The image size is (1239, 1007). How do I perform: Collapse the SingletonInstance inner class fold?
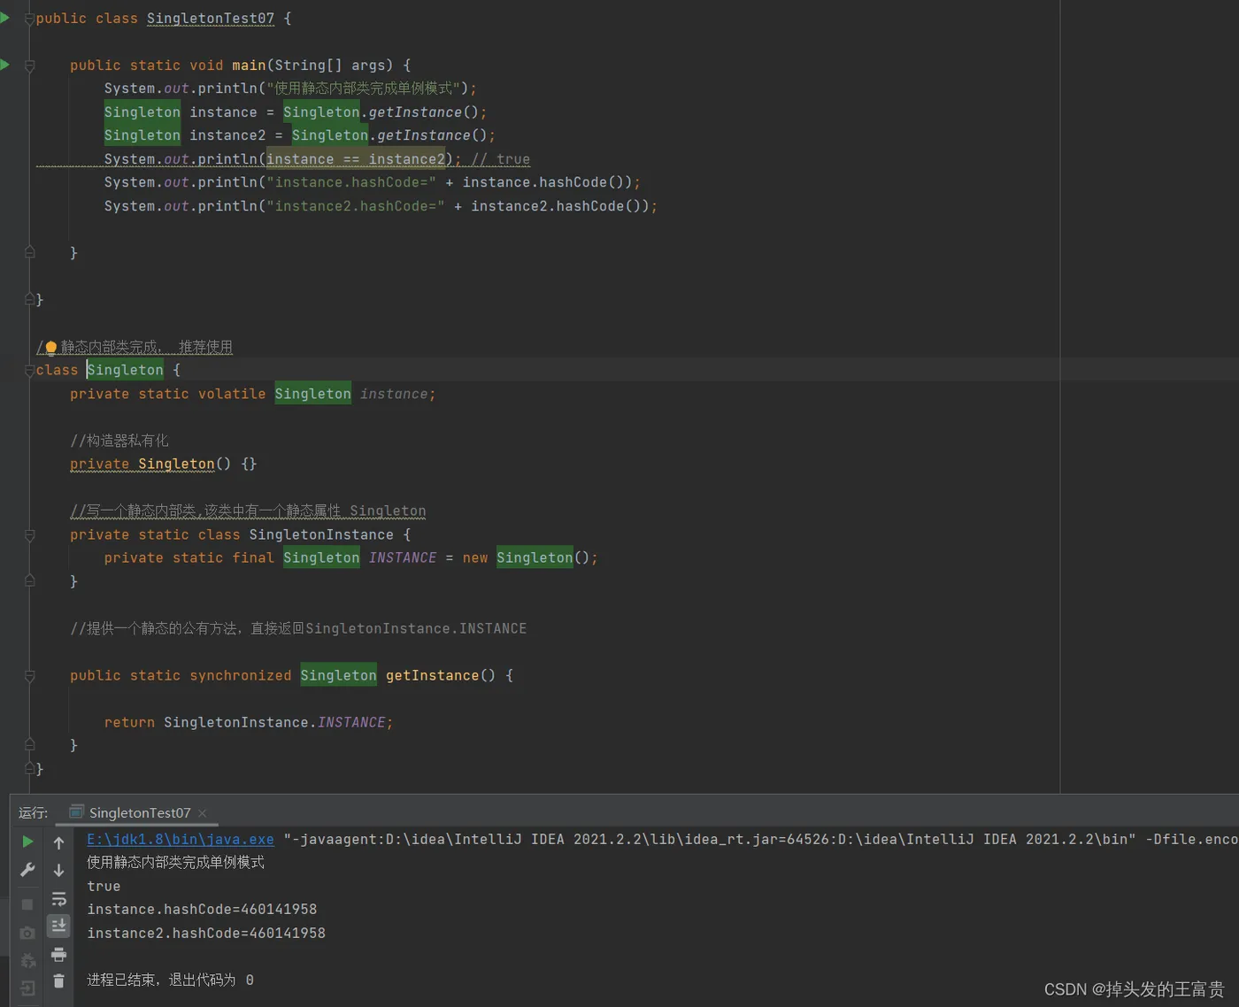pyautogui.click(x=29, y=535)
